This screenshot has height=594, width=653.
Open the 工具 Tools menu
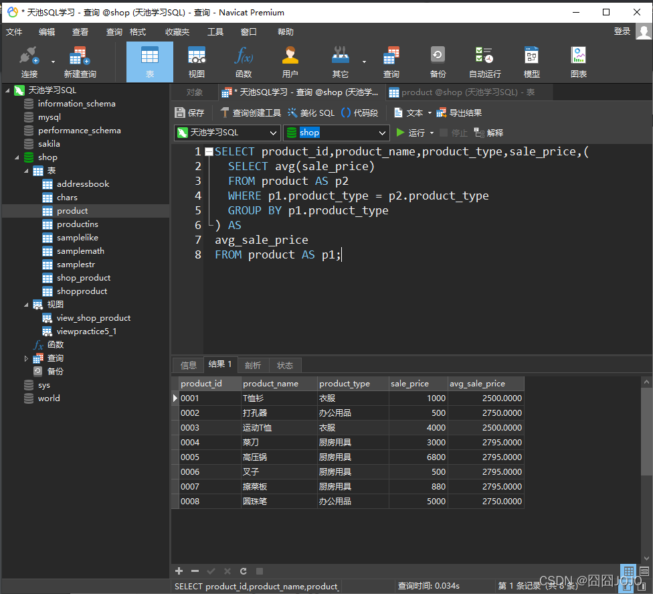pos(215,32)
